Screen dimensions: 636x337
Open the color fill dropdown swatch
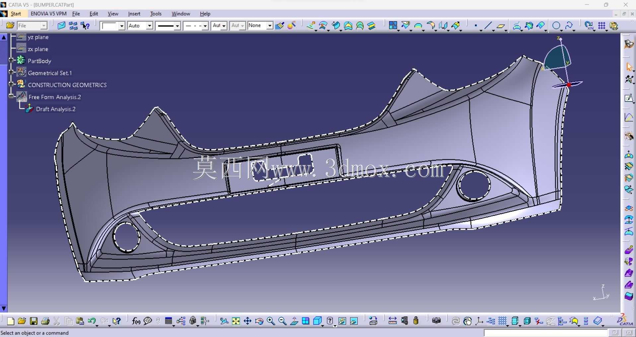pyautogui.click(x=112, y=26)
